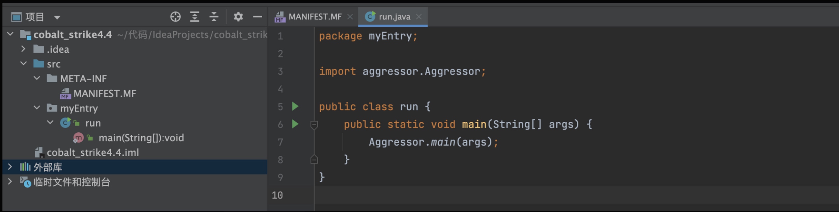Image resolution: width=839 pixels, height=212 pixels.
Task: Select cobalt_strike4.4.iml file in tree
Action: click(92, 152)
